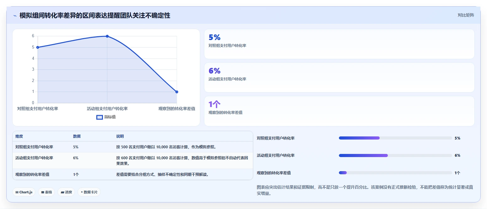Click the 6% value in the table
Viewport: 487px width, 209px height.
click(76, 158)
